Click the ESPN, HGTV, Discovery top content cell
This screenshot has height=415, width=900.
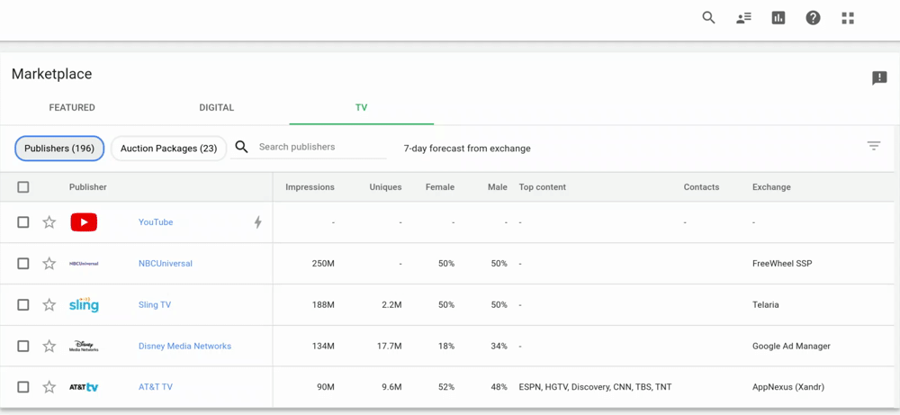tap(595, 387)
